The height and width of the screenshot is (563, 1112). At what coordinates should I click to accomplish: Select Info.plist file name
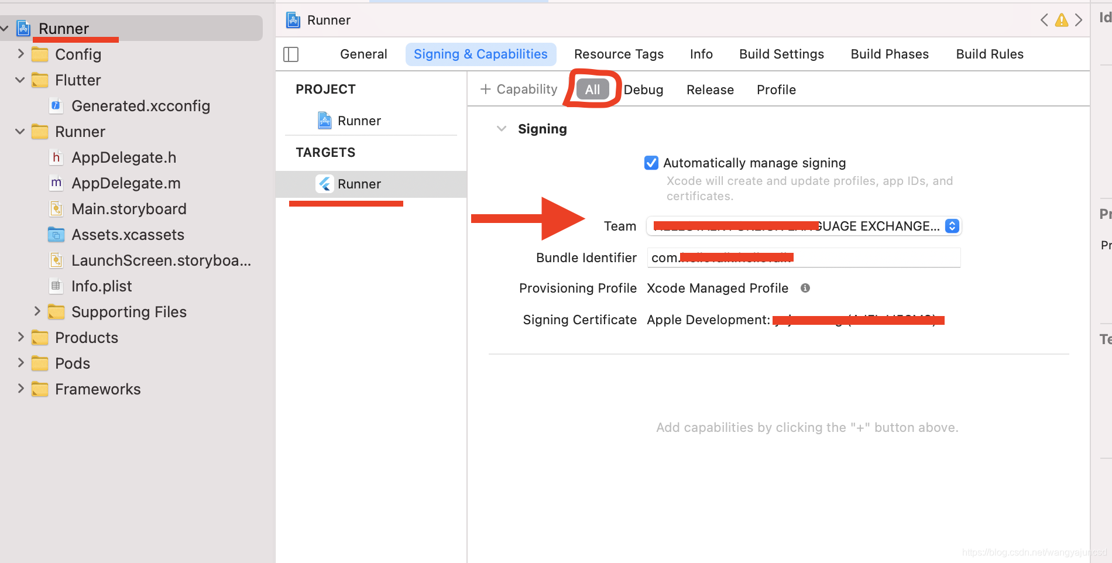point(101,286)
